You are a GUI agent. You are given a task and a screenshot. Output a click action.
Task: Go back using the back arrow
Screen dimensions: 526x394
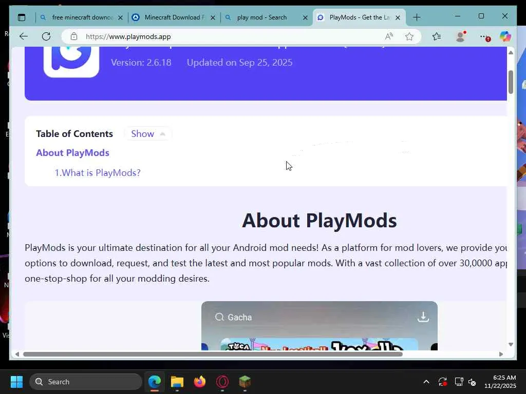(x=24, y=36)
